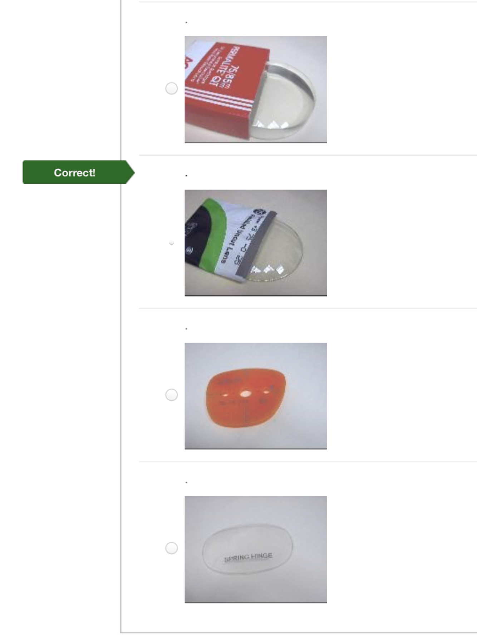
Task: Open the Spring Hinge demo lens photo
Action: point(256,549)
